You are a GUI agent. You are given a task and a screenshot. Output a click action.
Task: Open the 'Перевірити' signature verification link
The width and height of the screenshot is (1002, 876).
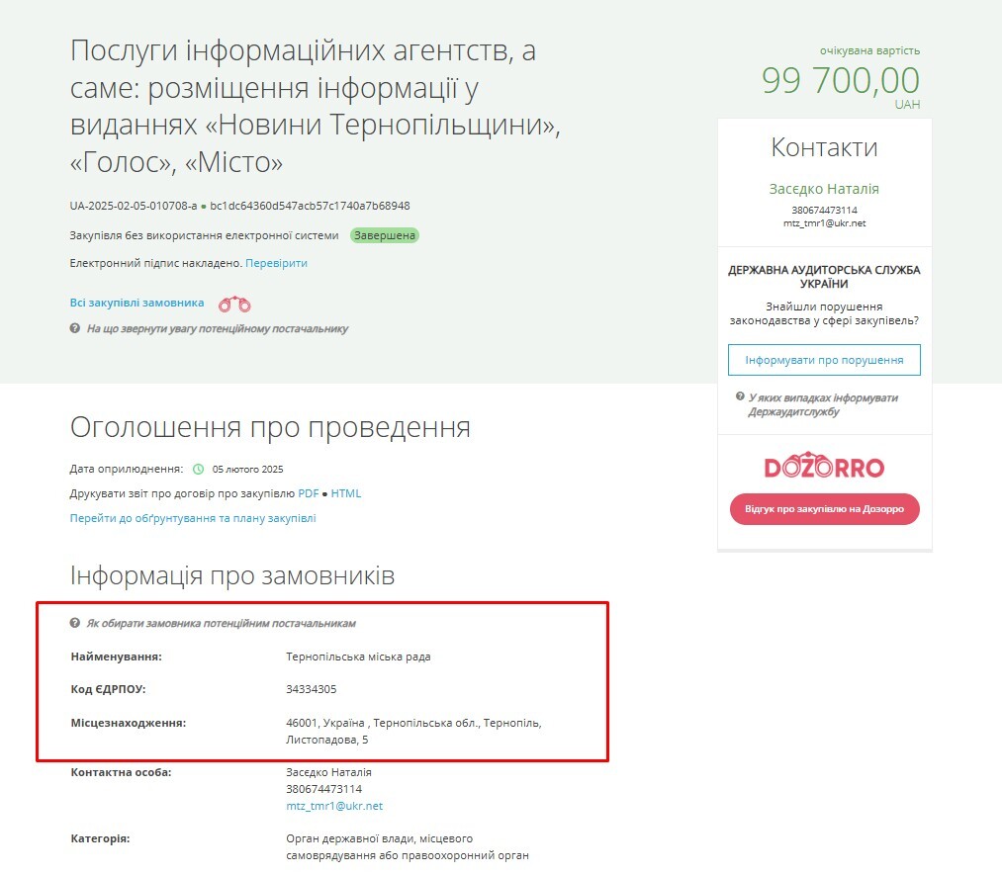point(276,263)
